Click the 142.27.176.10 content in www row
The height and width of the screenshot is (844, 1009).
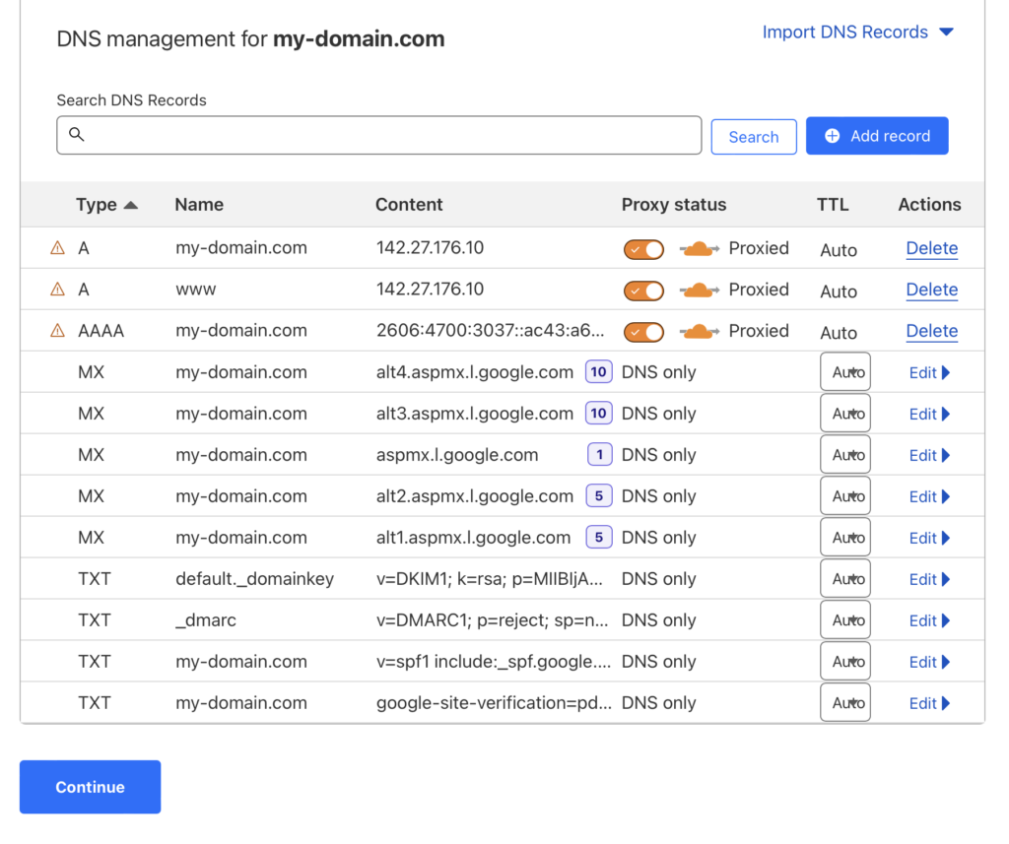click(x=430, y=289)
